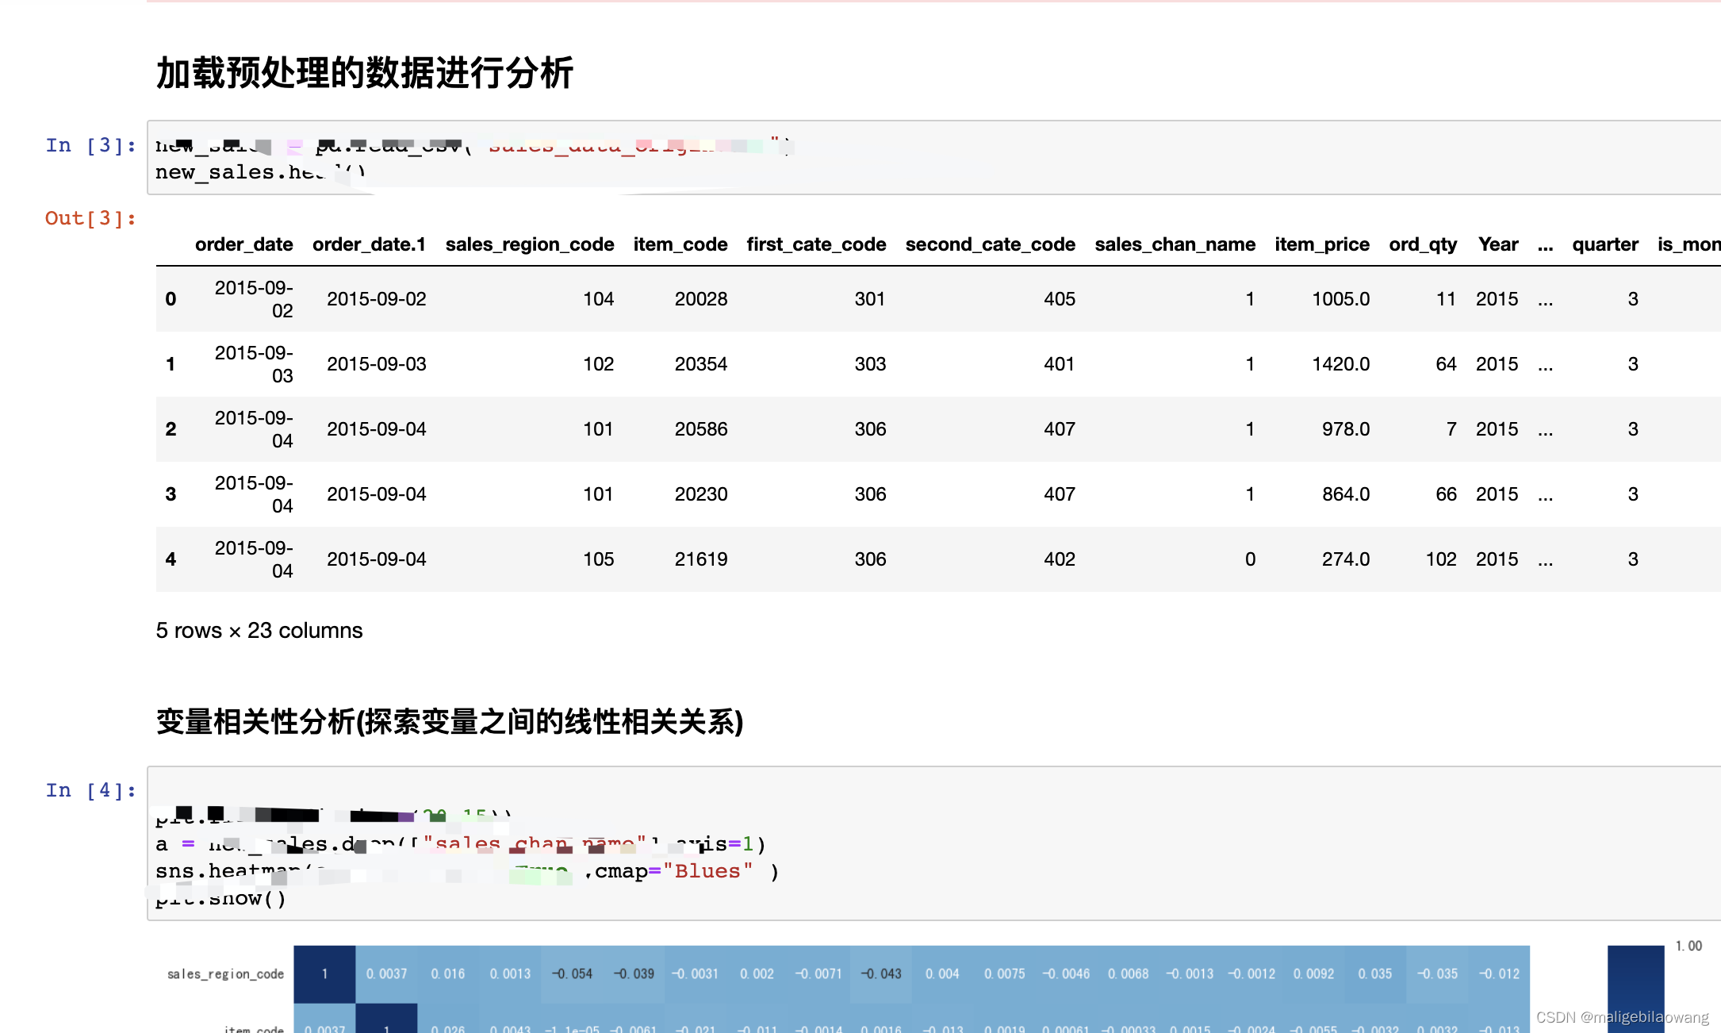This screenshot has width=1721, height=1033.
Task: Click the item_code value 20028
Action: point(701,299)
